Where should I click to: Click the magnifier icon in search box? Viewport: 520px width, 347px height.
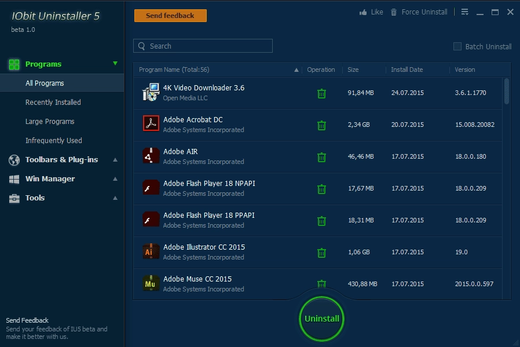coord(142,46)
